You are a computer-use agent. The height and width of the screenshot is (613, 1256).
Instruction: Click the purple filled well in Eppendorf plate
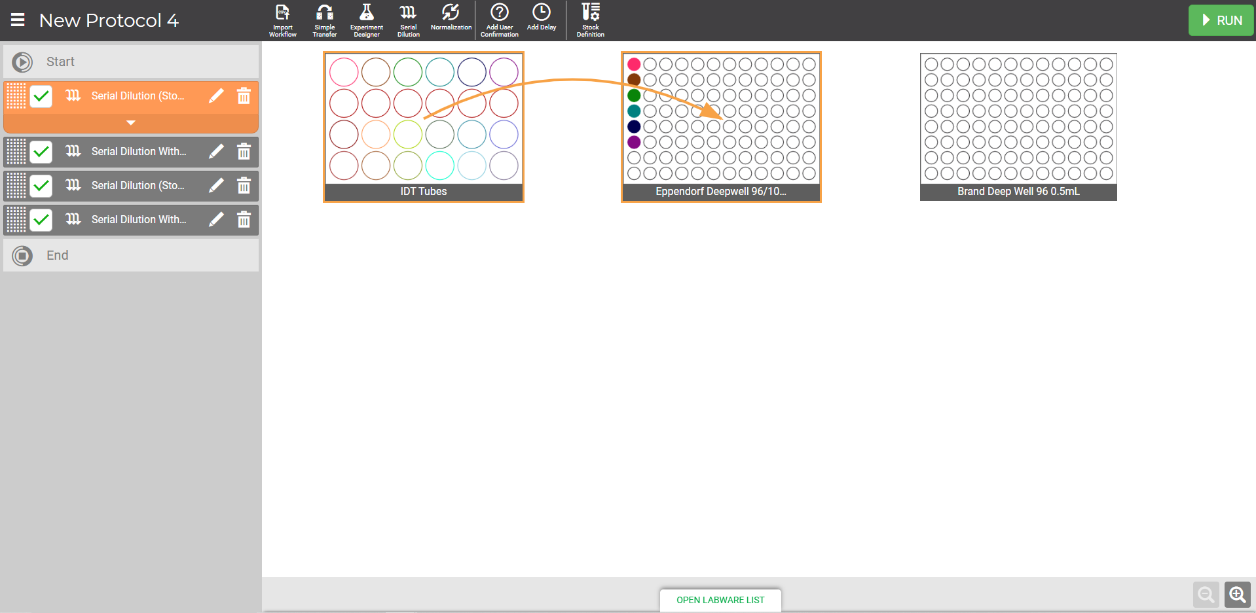click(634, 142)
